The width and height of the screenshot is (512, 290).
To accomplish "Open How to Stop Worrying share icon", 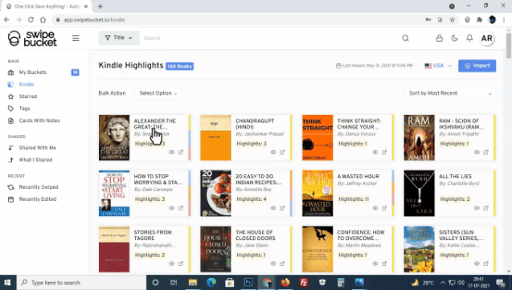I will point(181,208).
